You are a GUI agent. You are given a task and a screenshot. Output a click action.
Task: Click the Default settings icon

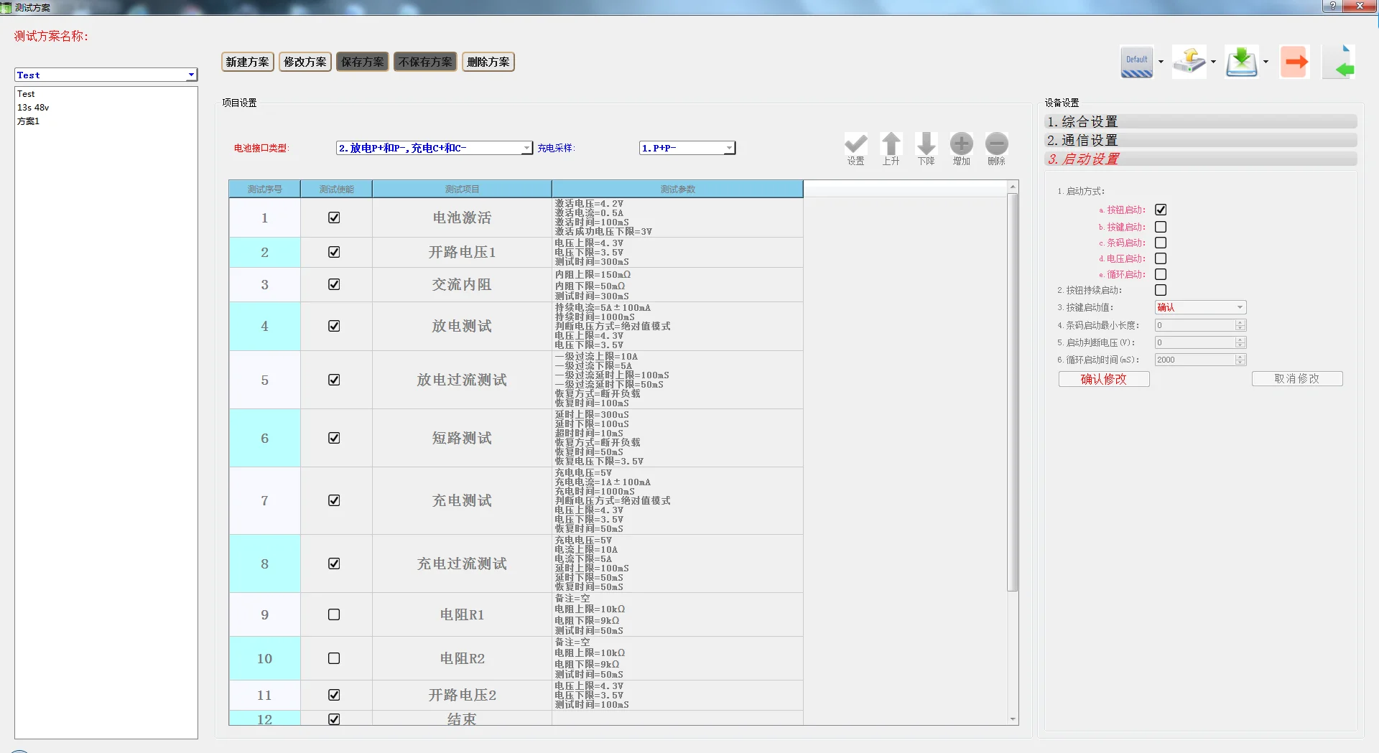click(1136, 62)
